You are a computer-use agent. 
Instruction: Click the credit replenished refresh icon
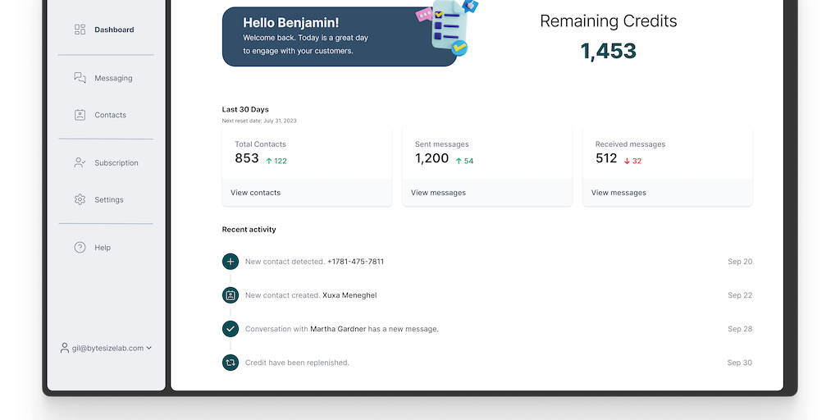coord(231,363)
